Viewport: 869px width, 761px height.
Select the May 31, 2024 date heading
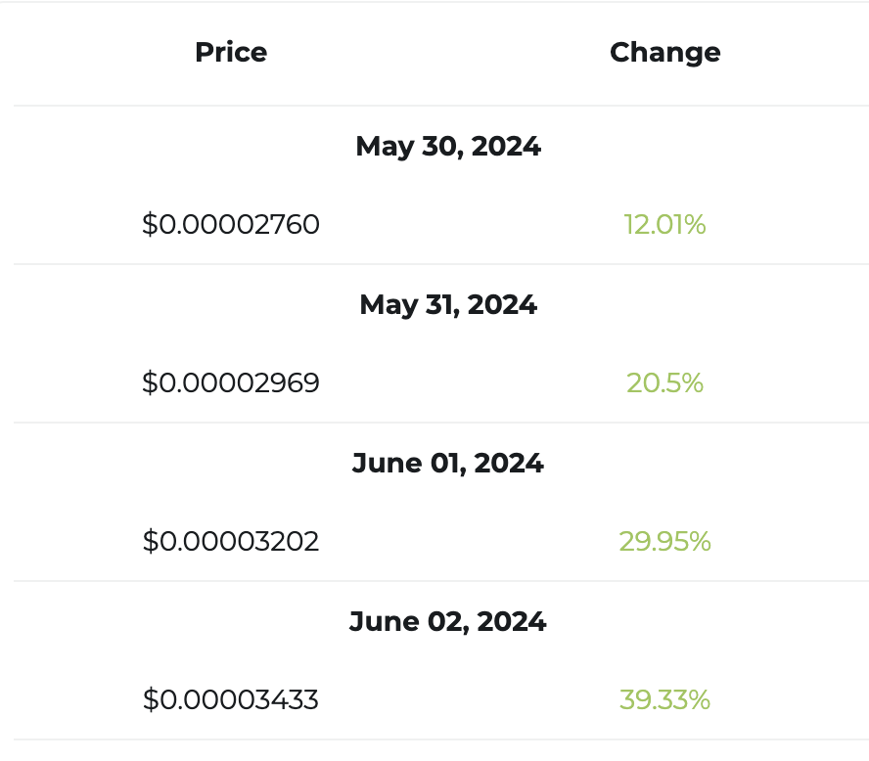(x=448, y=306)
